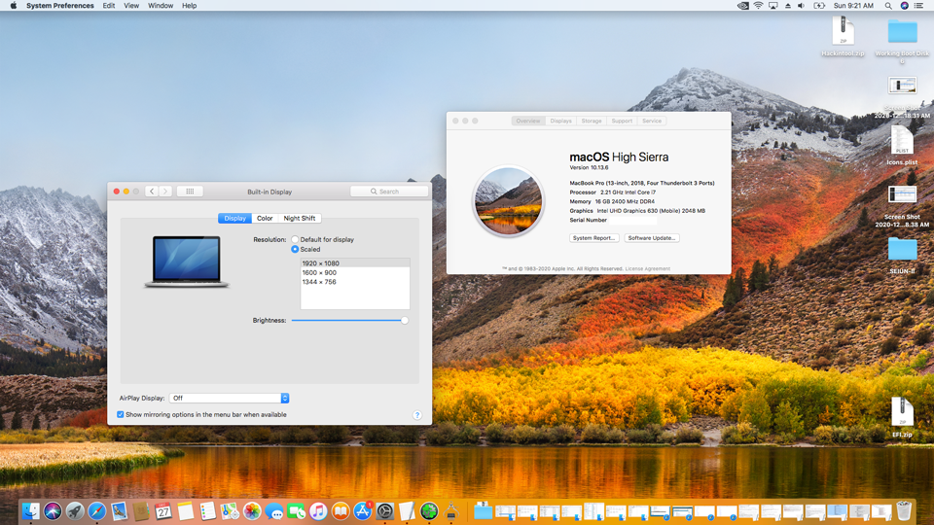The image size is (934, 525).
Task: Open Photos pinwheel icon in dock
Action: point(251,510)
